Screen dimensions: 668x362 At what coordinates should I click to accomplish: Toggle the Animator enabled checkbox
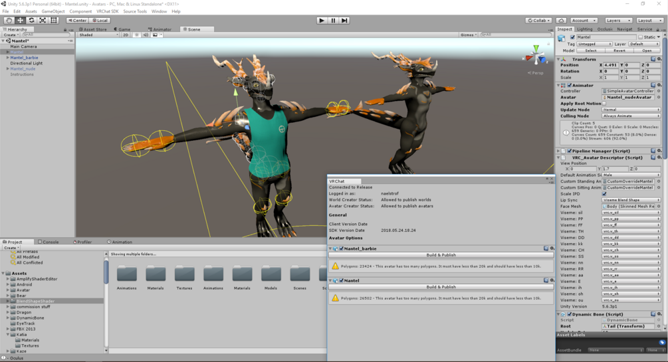tap(570, 85)
